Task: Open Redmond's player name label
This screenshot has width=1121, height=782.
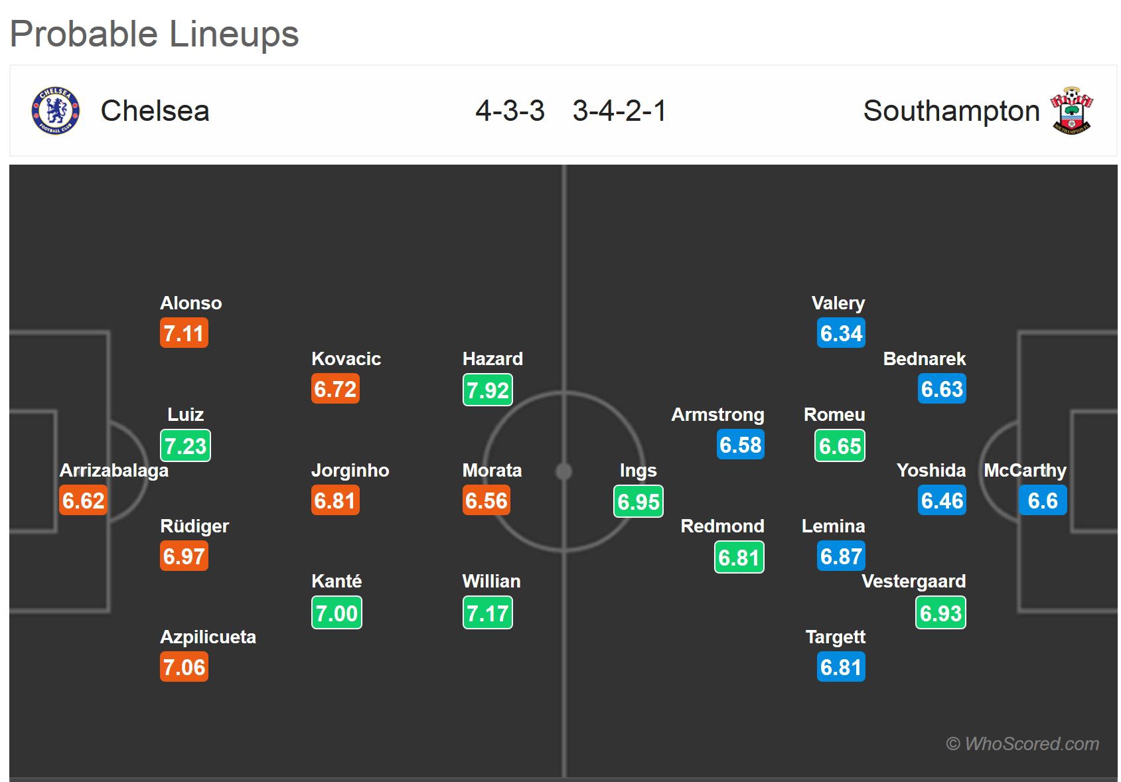Action: pos(722,526)
